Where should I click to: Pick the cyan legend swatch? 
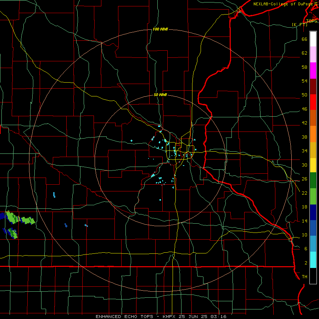[313, 260]
